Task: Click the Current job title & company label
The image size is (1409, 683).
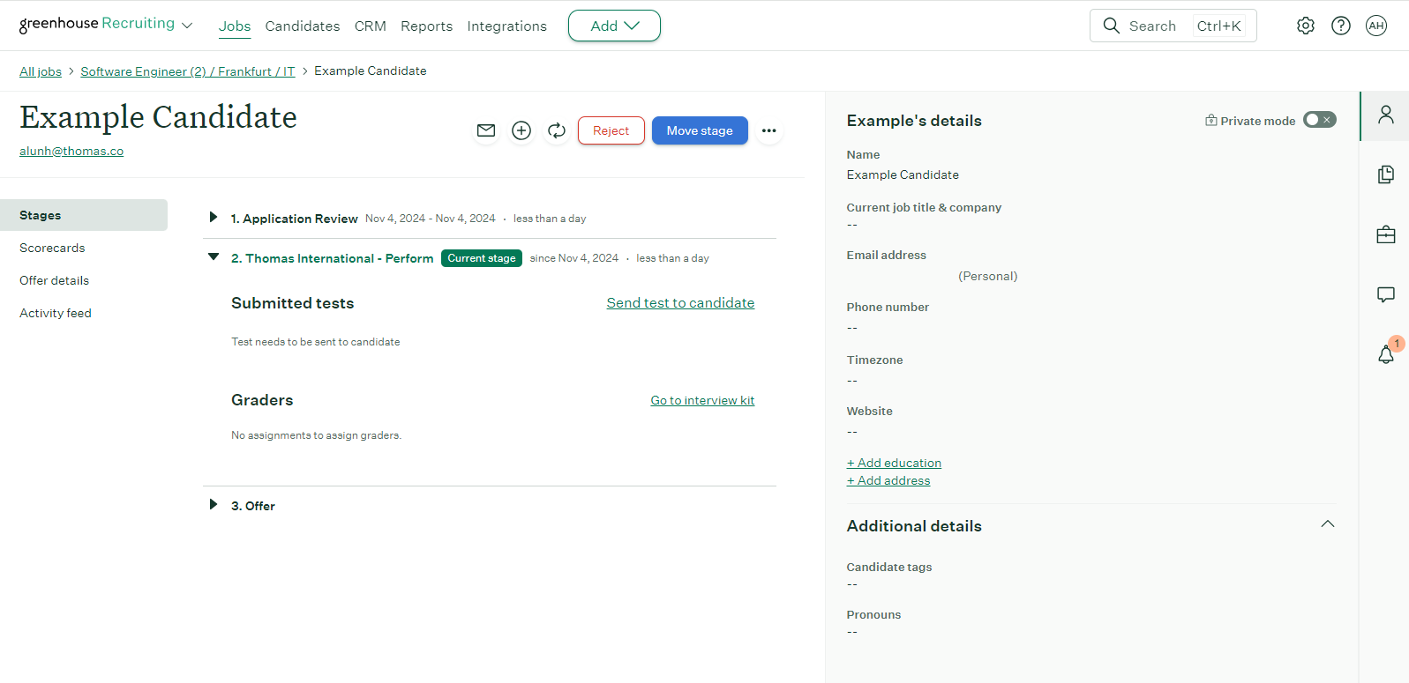Action: 924,207
